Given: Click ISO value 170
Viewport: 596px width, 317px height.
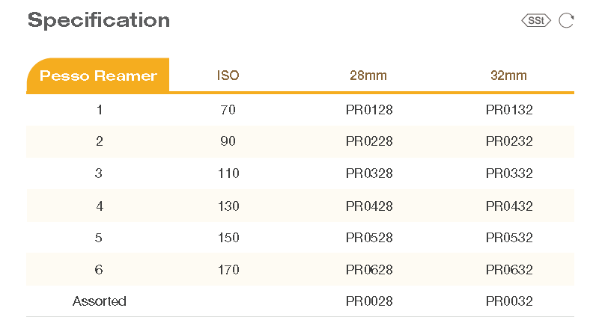Looking at the screenshot, I should (x=228, y=269).
